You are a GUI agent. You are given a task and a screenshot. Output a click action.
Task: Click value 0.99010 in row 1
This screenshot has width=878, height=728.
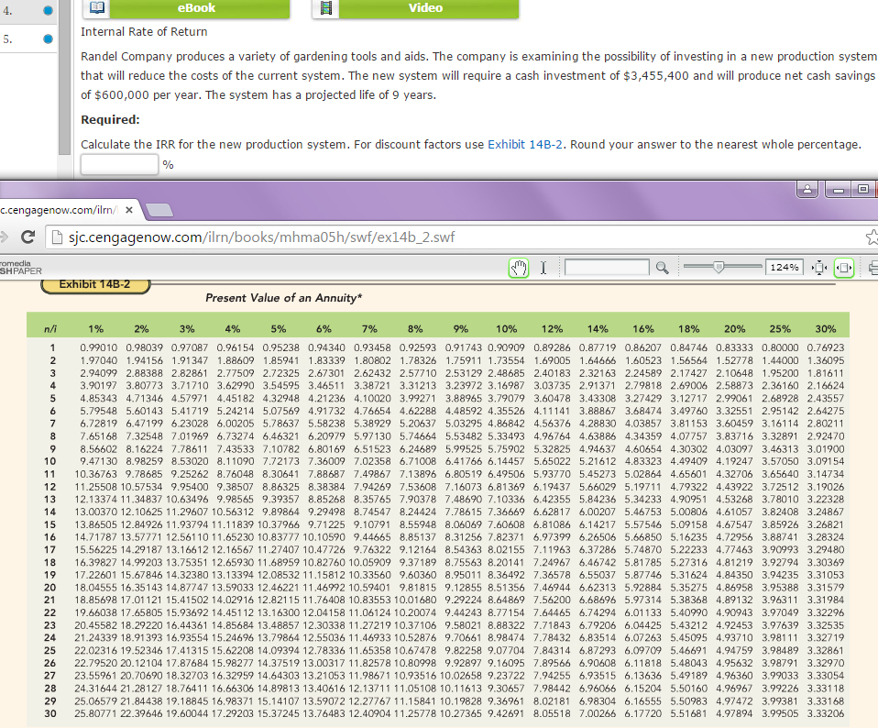pyautogui.click(x=99, y=347)
